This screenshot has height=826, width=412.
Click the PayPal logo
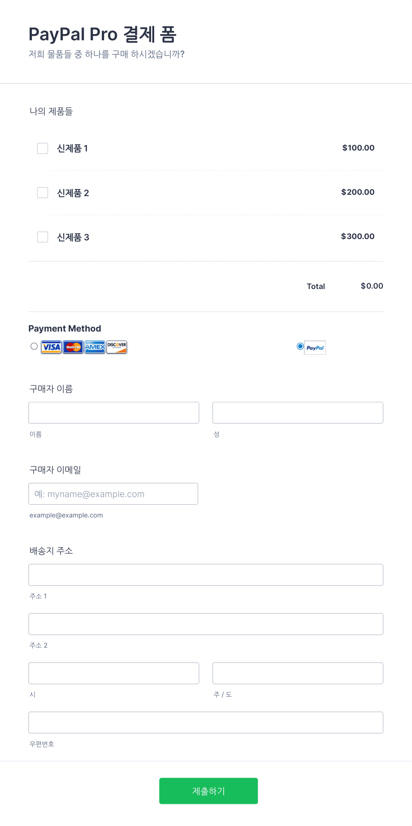click(x=315, y=348)
